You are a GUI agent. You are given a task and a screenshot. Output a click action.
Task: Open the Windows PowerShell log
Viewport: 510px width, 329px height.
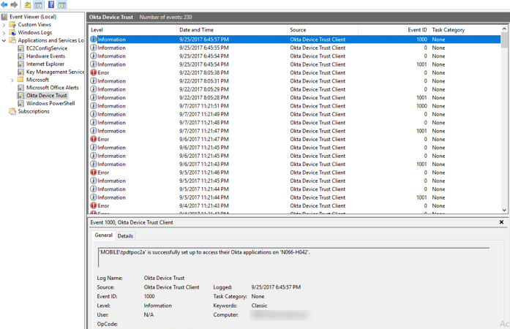[50, 103]
